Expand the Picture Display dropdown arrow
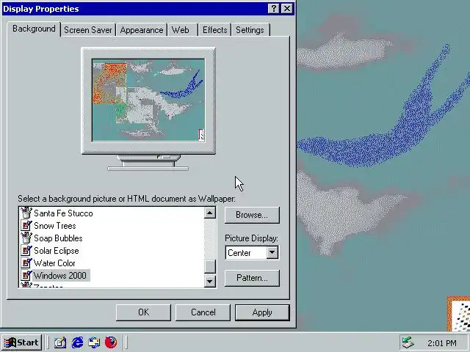The image size is (470, 352). click(272, 252)
